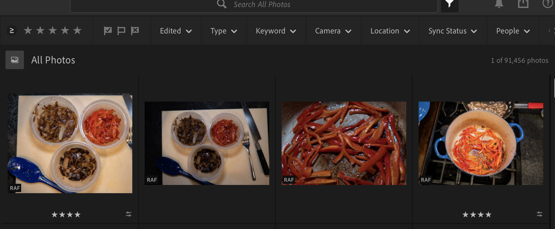Select the bowls with knife and fork photo

207,143
